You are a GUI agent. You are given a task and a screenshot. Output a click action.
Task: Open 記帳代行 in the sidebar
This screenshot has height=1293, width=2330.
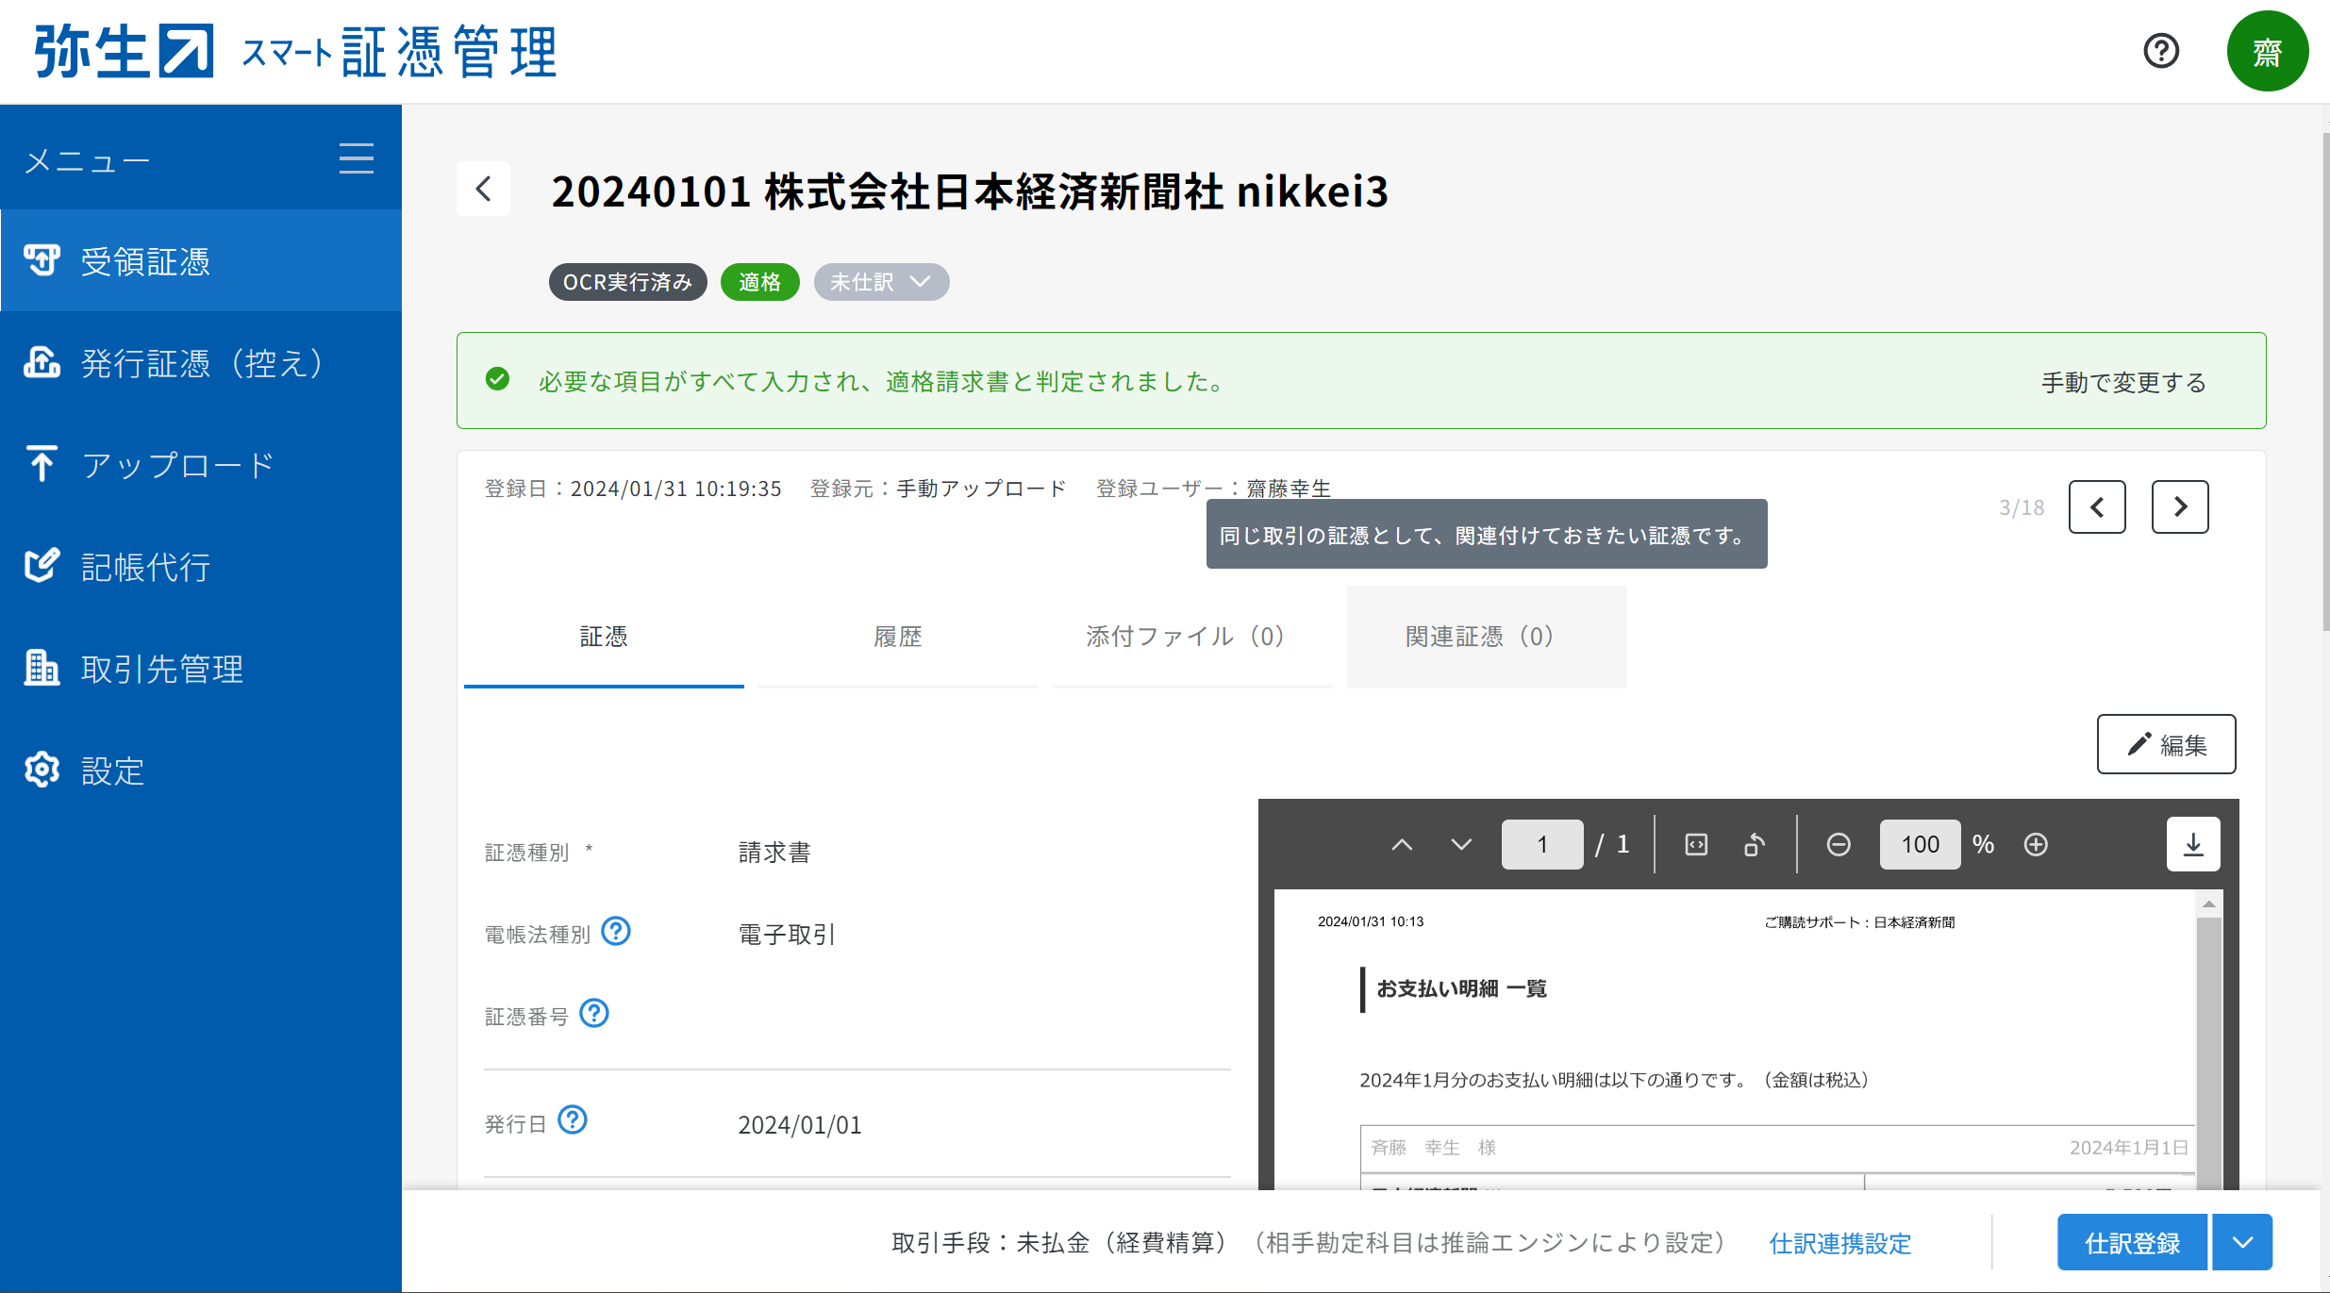coord(201,567)
